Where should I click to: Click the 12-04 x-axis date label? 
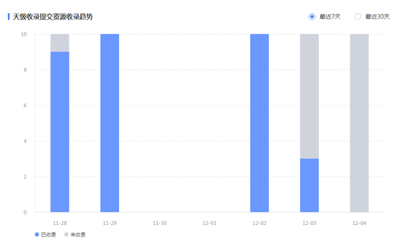(359, 223)
